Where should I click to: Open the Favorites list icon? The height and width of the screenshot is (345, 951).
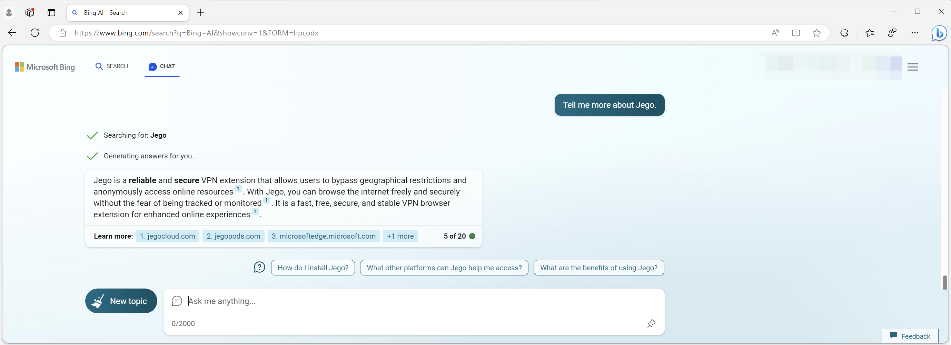tap(869, 33)
